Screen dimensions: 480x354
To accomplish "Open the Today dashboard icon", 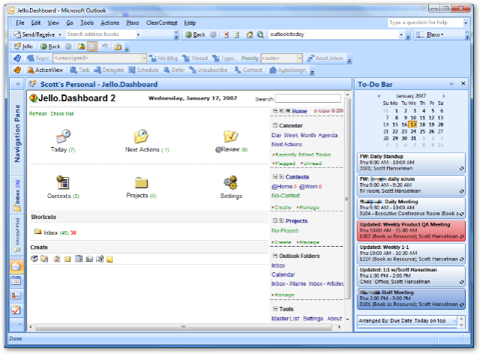I will pyautogui.click(x=63, y=136).
